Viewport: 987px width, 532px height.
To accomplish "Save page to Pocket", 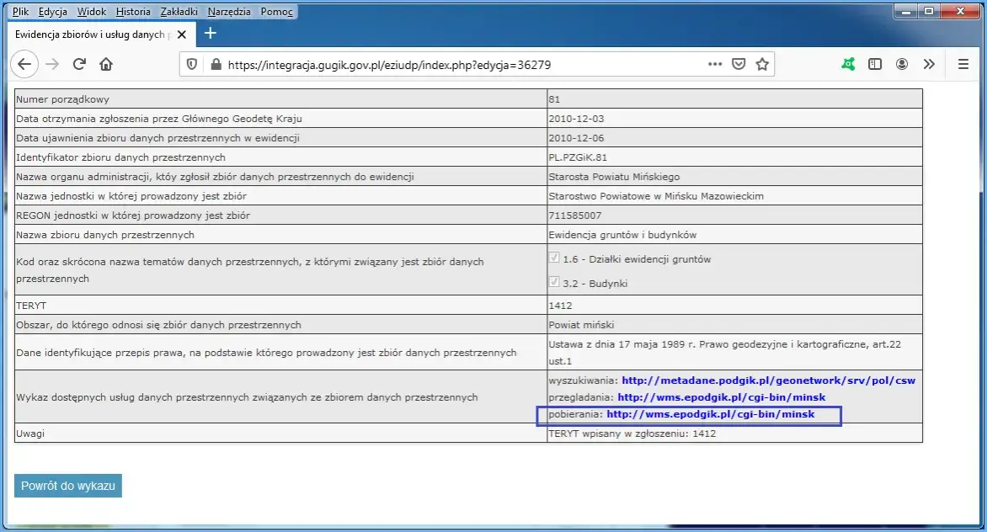I will (738, 63).
